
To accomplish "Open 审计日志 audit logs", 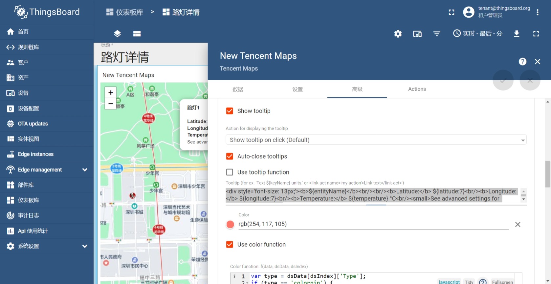I will [47, 215].
